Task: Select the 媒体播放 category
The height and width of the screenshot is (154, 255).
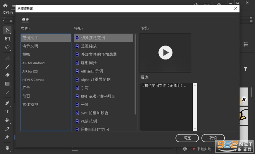Action: coord(46,105)
